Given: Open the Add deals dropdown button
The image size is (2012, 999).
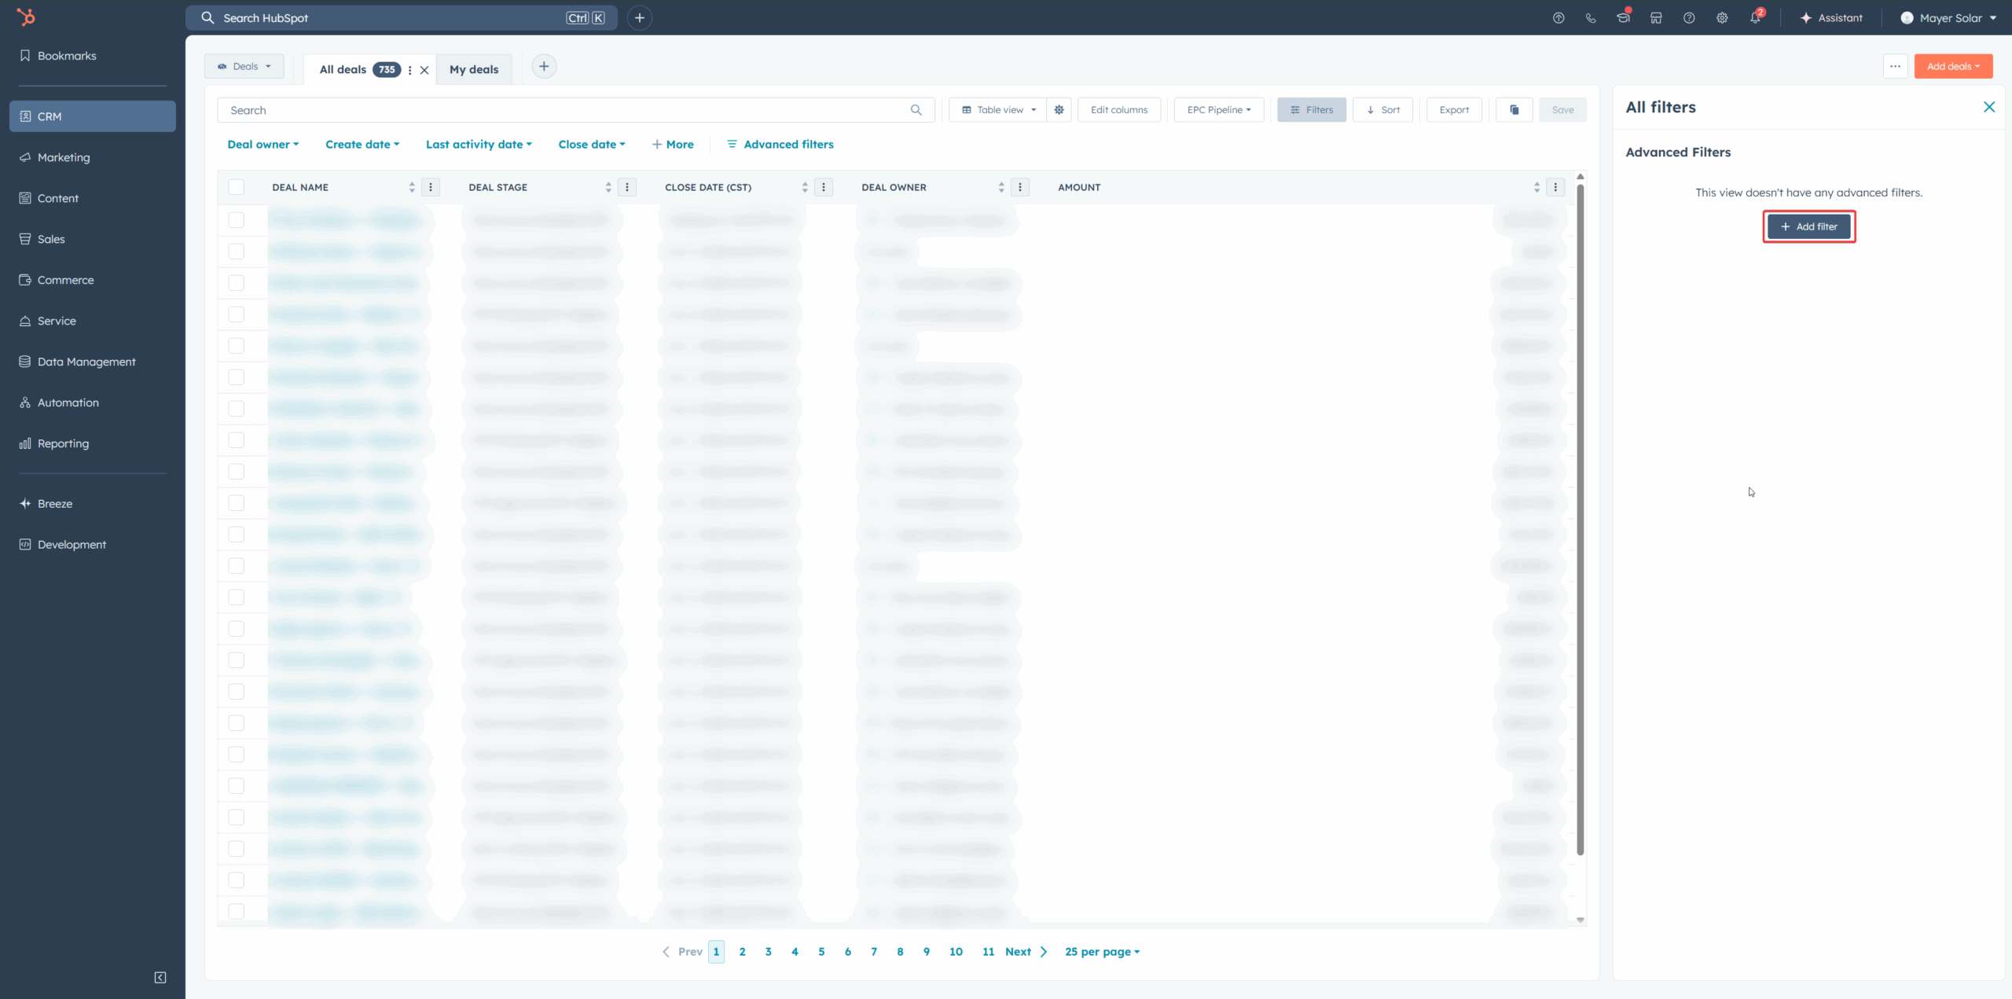Looking at the screenshot, I should pos(1953,66).
